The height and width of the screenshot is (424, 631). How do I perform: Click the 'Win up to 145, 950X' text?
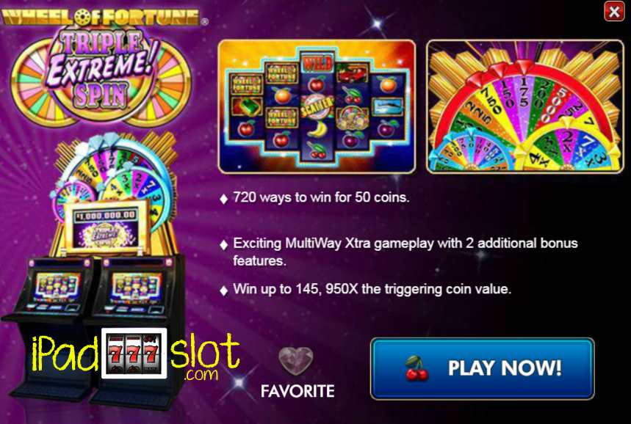click(x=372, y=289)
